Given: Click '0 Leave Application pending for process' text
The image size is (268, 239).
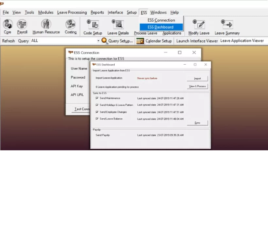Looking at the screenshot, I should pos(117,87).
